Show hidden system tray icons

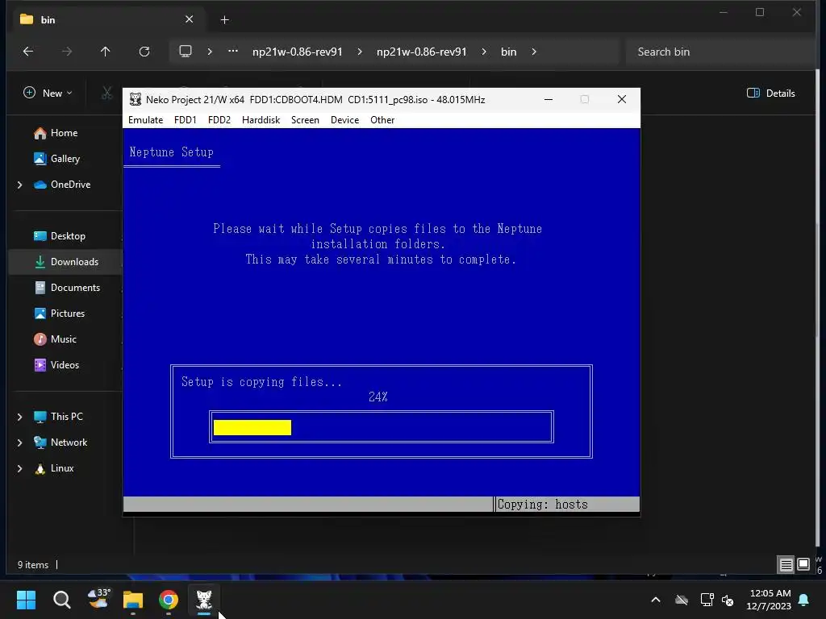pos(656,600)
